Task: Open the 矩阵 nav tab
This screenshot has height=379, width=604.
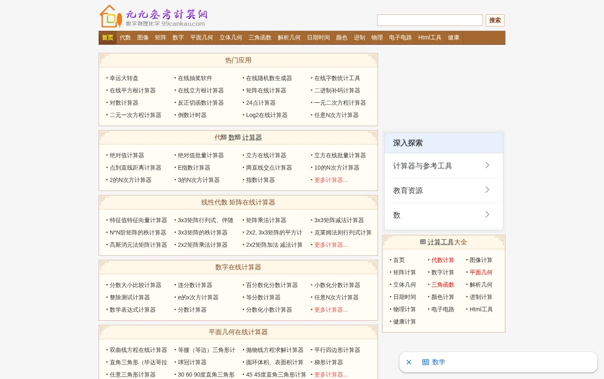Action: [161, 37]
